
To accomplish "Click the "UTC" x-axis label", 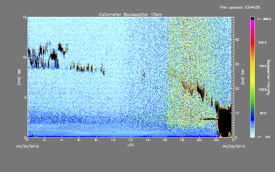I will point(131,145).
